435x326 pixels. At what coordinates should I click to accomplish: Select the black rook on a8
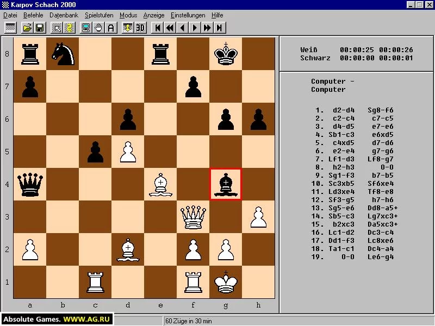30,54
